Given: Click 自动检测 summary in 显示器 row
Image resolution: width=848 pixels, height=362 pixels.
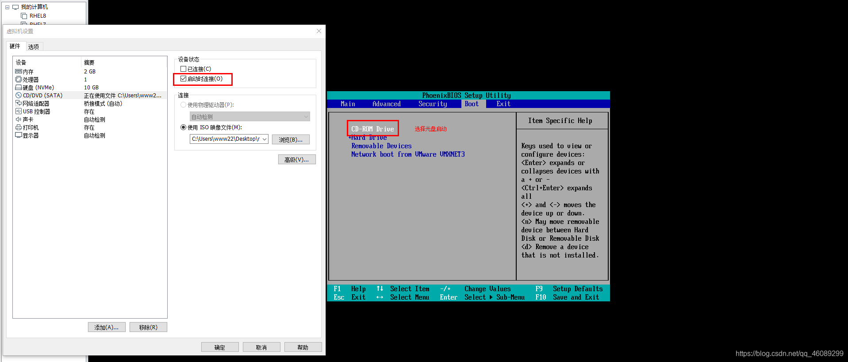Looking at the screenshot, I should click(x=95, y=135).
